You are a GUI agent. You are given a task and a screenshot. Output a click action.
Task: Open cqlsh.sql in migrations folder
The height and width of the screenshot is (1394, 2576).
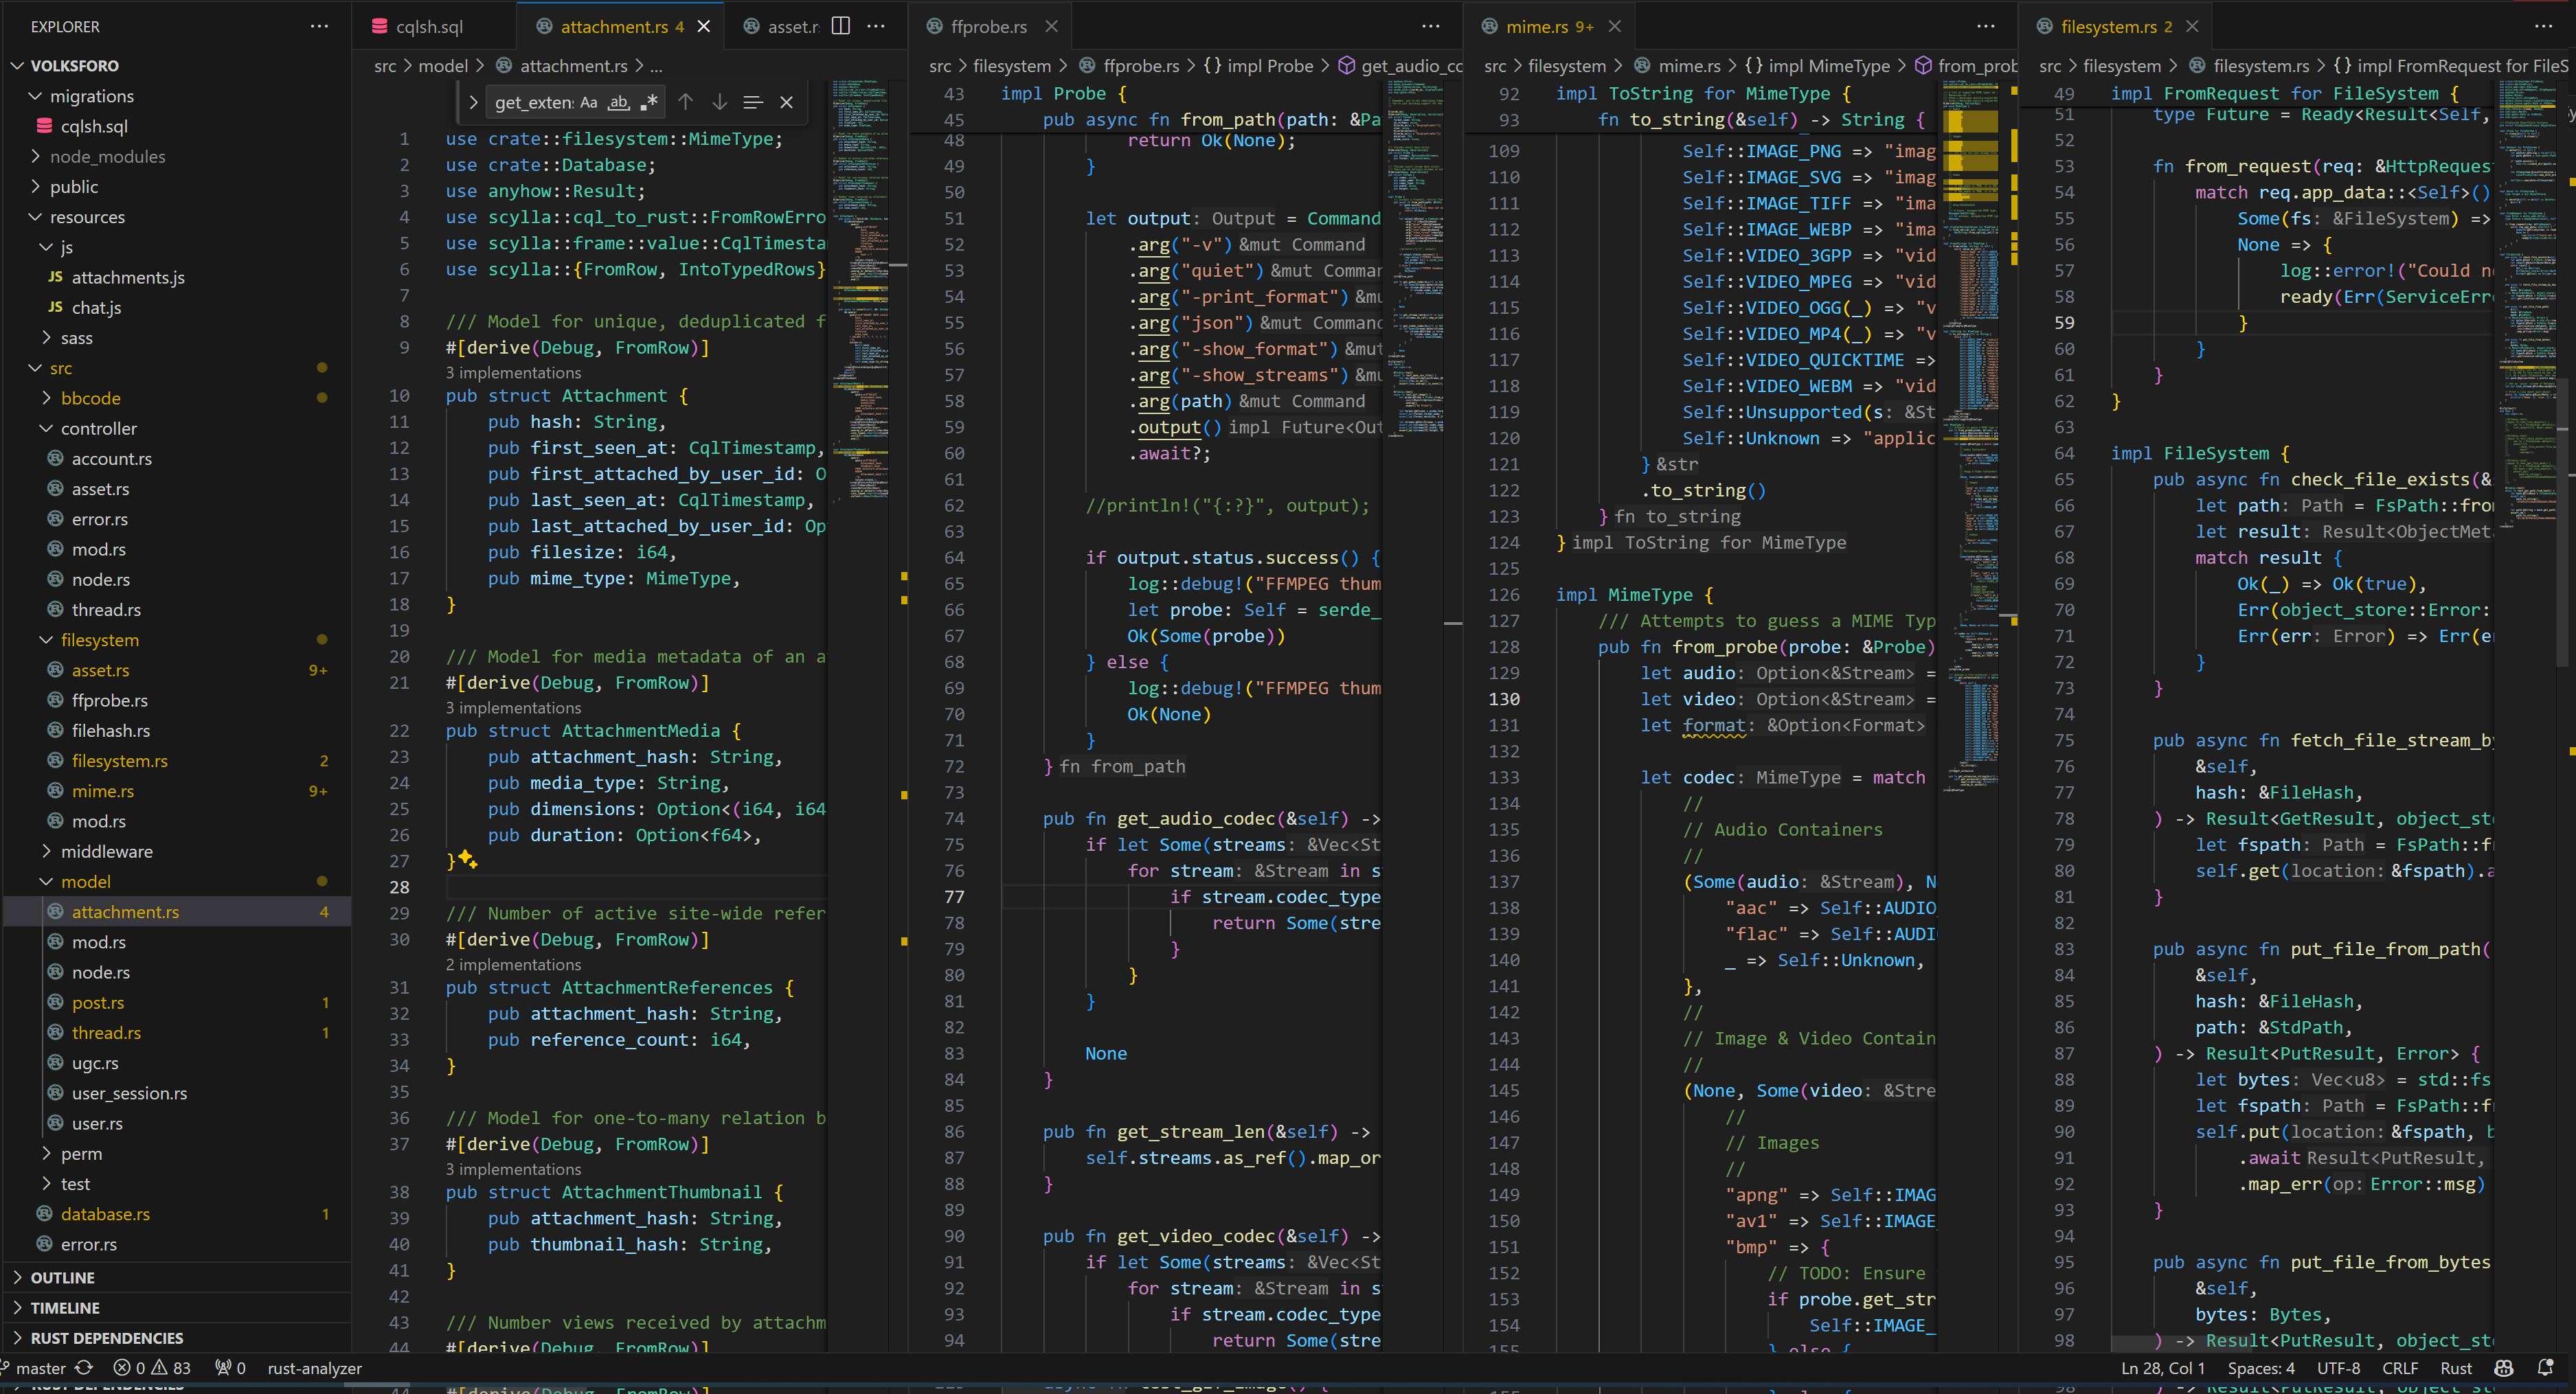point(176,126)
